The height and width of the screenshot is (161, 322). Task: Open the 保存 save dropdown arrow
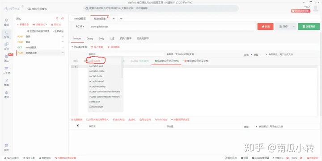click(294, 26)
